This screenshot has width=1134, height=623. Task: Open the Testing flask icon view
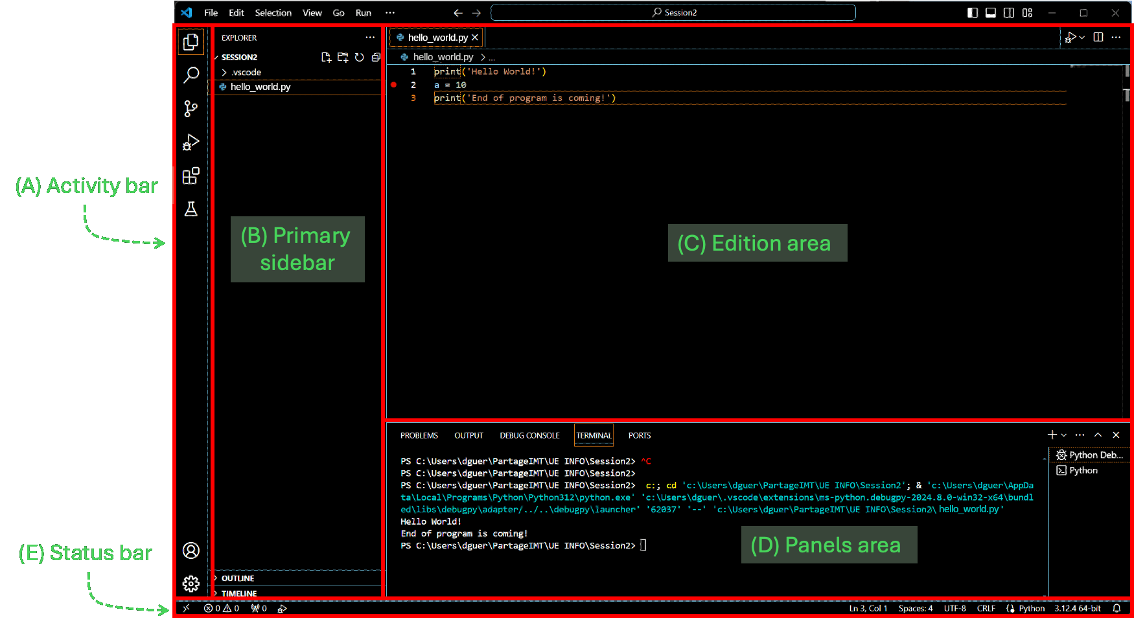[191, 209]
